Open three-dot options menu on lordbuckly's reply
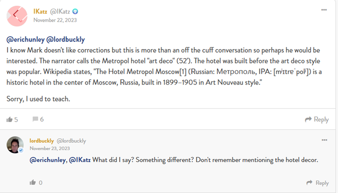Viewport: 338px width, 193px height. [x=324, y=140]
